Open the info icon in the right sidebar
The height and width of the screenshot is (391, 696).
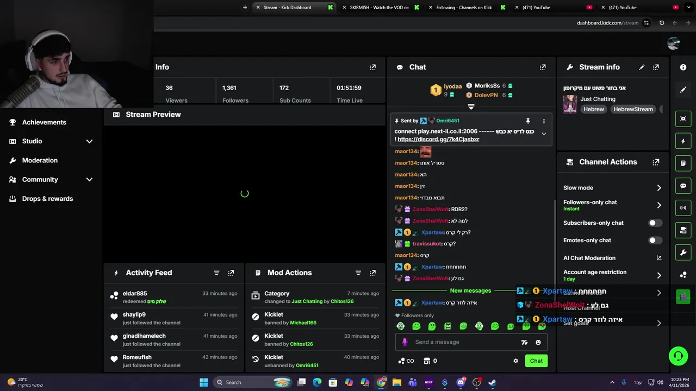coord(683,67)
